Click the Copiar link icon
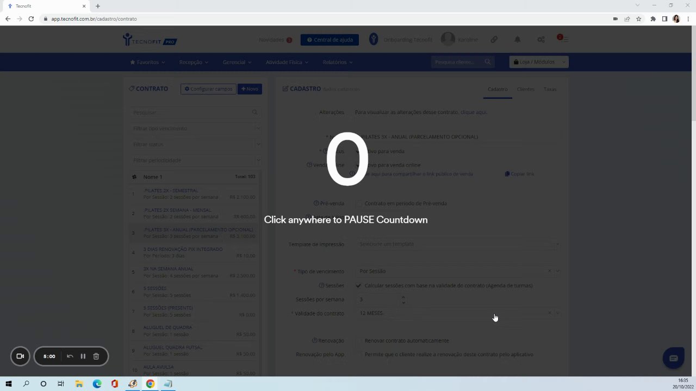The width and height of the screenshot is (696, 391). pos(507,174)
